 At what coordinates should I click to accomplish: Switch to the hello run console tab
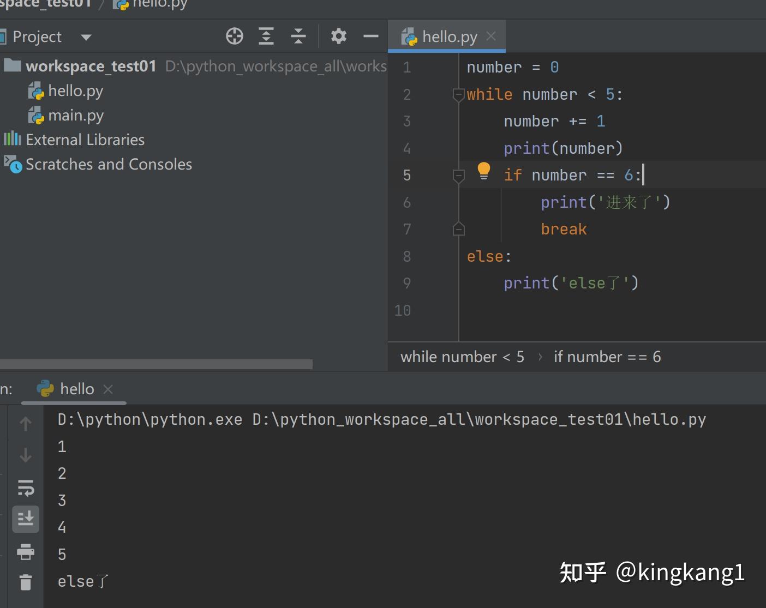click(x=76, y=389)
